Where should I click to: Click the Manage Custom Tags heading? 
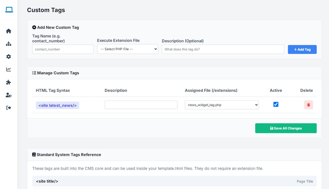coord(56,73)
